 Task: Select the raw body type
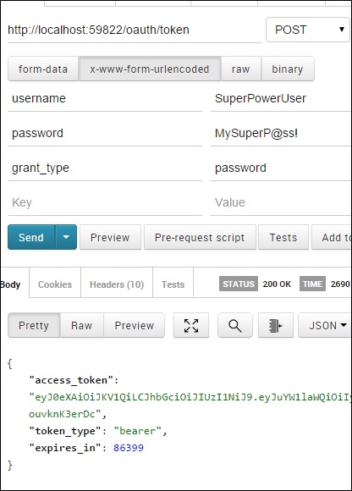tap(241, 69)
